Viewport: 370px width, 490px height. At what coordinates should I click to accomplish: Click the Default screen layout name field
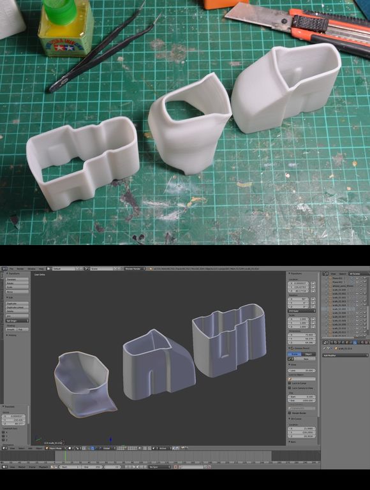pyautogui.click(x=63, y=269)
